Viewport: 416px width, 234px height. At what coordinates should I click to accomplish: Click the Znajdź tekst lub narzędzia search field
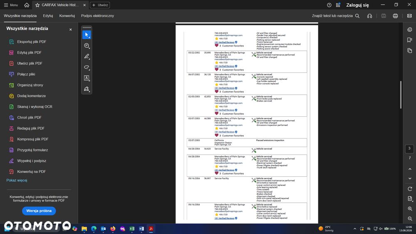[336, 16]
